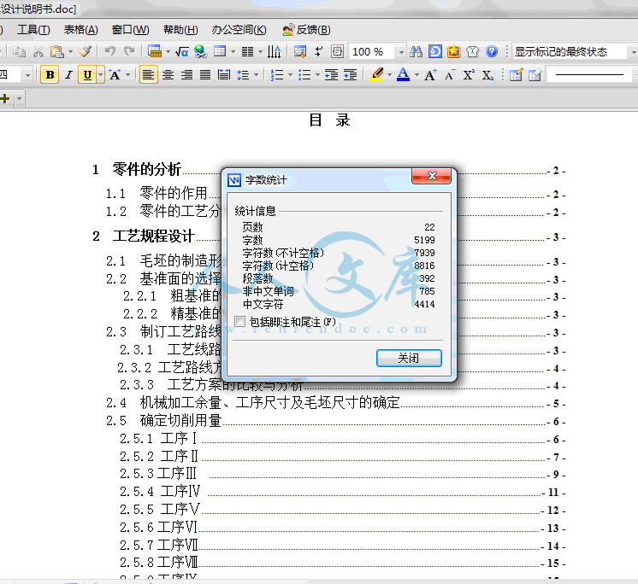Screen dimensions: 638x584
Task: Toggle left-align paragraph button
Action: click(149, 75)
